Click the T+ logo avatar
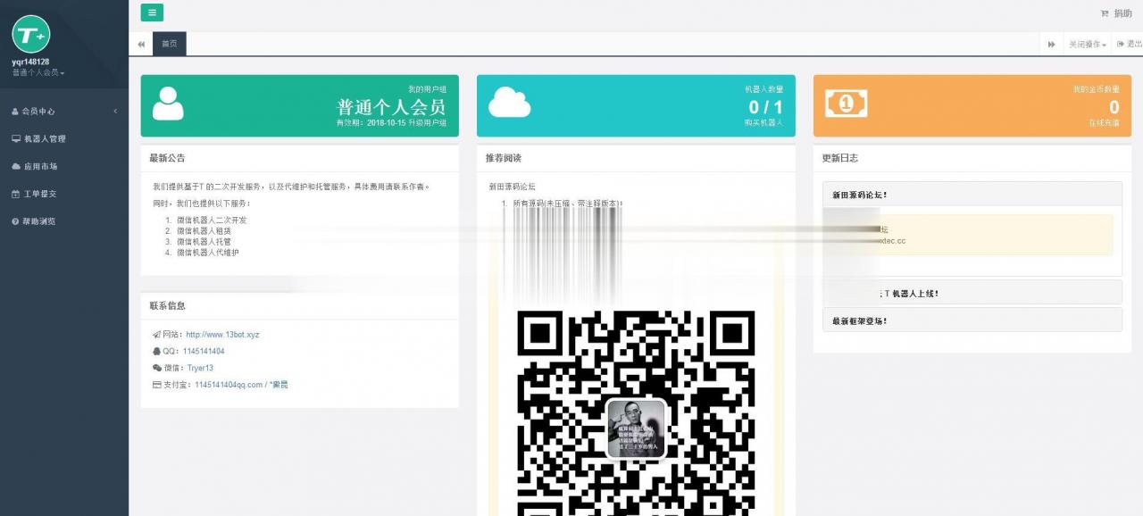The height and width of the screenshot is (516, 1143). pos(31,34)
